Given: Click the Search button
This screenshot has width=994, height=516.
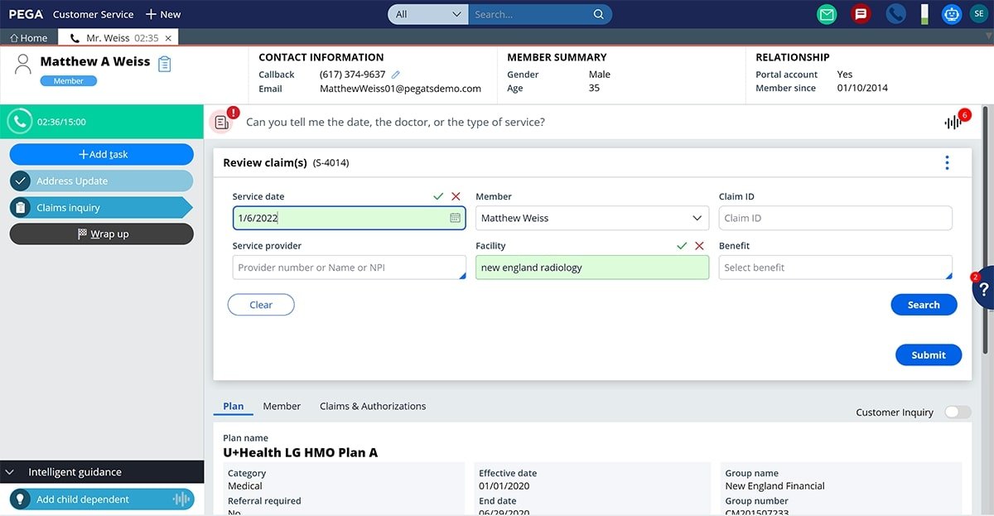Looking at the screenshot, I should pyautogui.click(x=924, y=305).
